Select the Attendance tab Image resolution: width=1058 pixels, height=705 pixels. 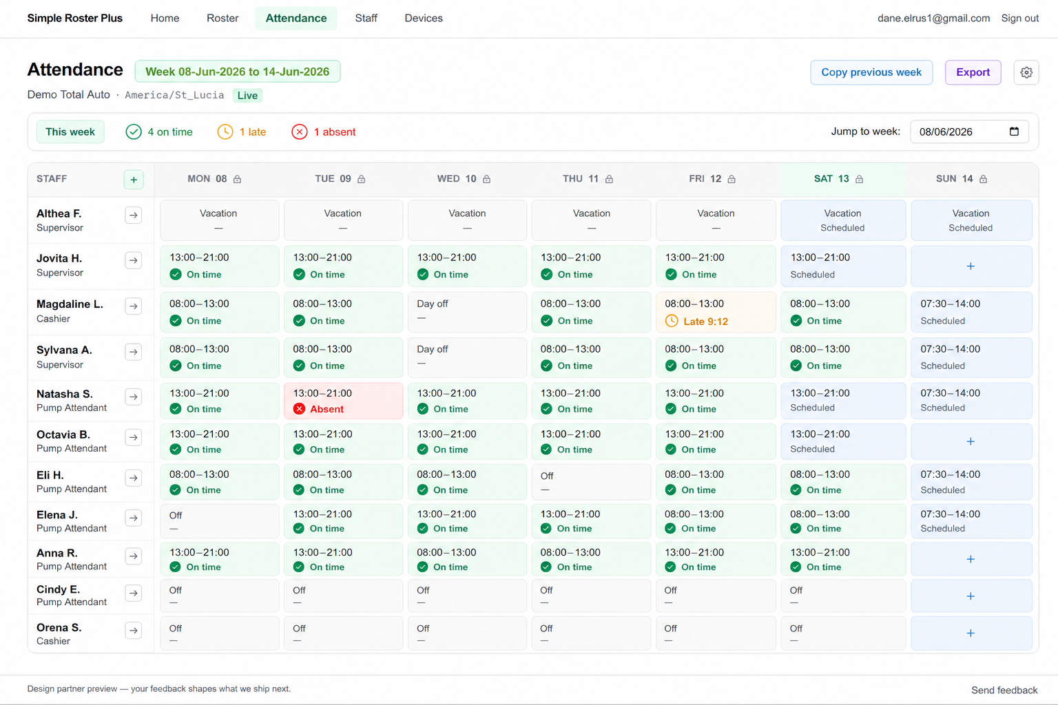(296, 19)
